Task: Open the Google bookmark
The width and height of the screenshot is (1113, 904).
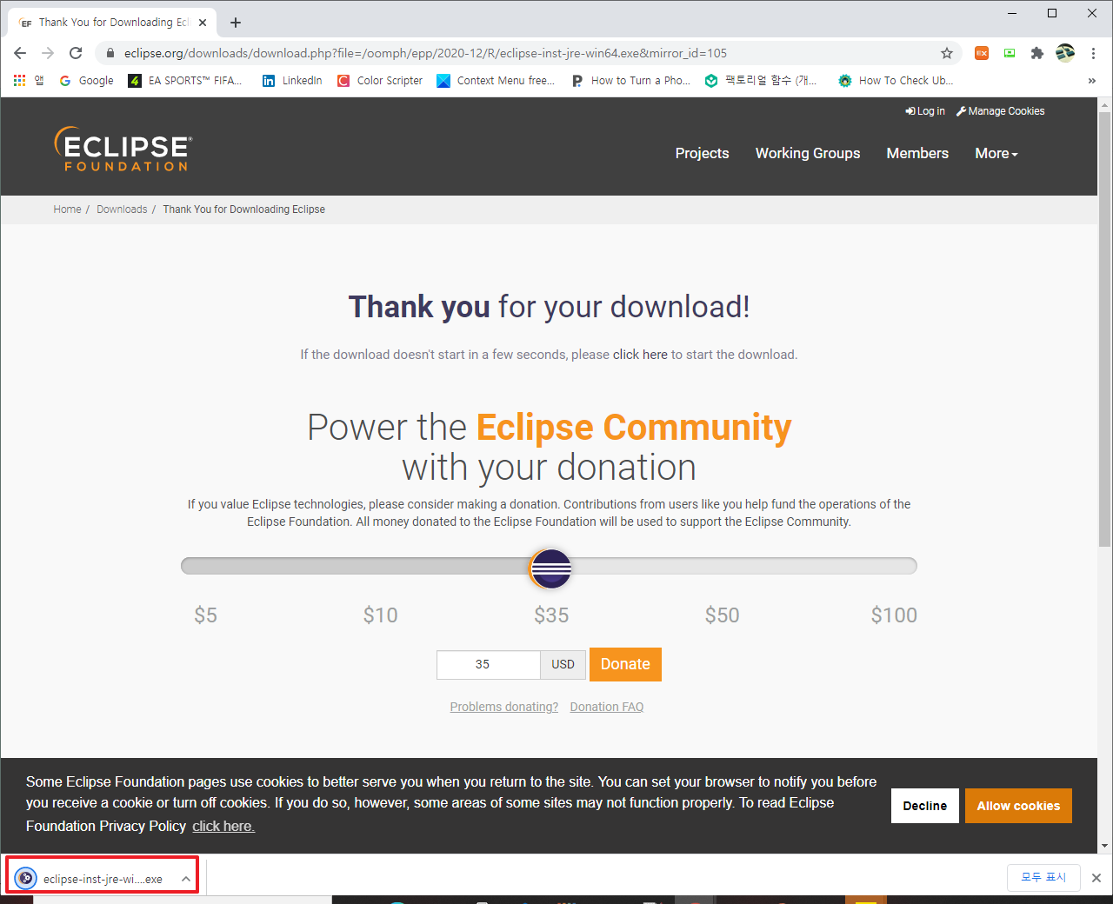Action: click(86, 80)
